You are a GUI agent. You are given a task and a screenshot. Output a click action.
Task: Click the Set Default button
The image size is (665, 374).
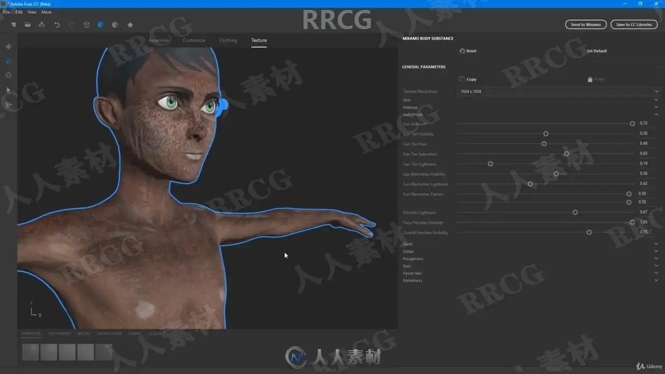597,51
